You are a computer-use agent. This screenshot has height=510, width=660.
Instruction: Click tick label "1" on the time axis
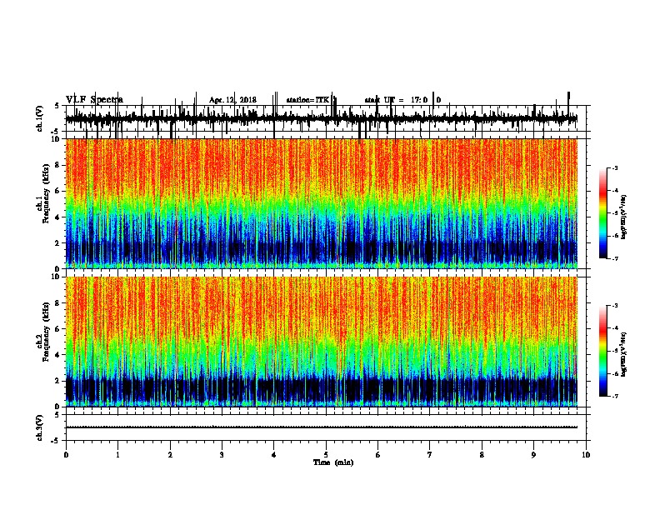click(117, 455)
